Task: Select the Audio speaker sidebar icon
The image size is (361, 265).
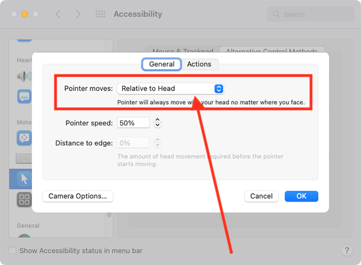Action: (x=24, y=76)
